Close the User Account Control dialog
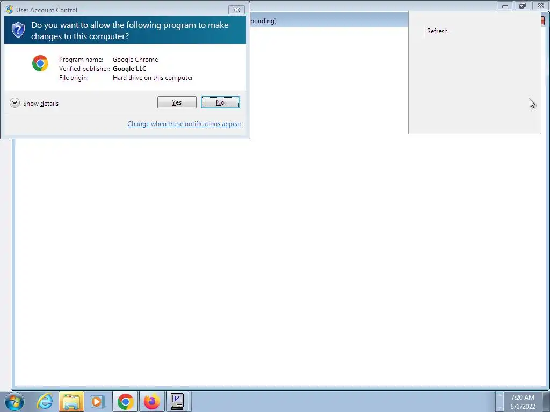Viewport: 550px width, 412px height. (236, 10)
